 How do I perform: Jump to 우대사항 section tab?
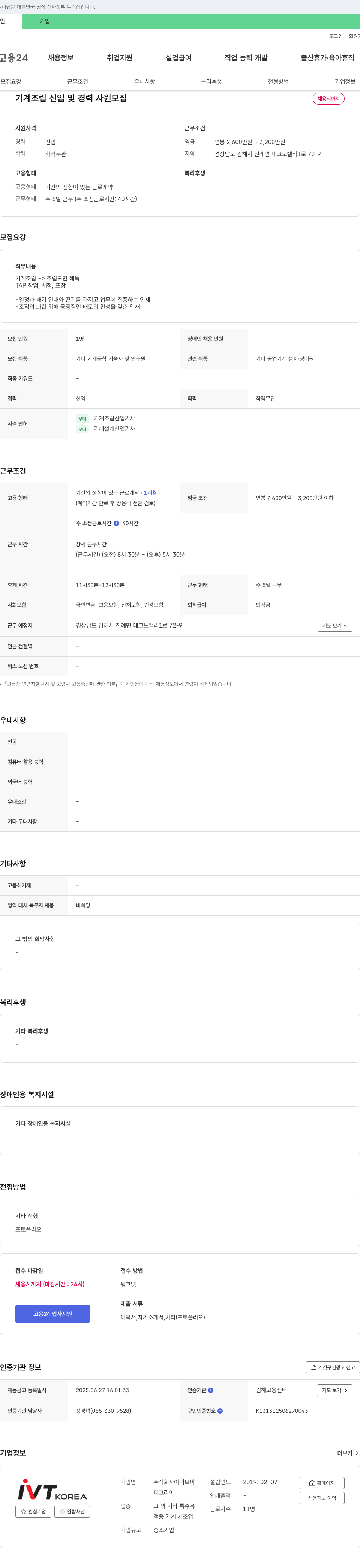pyautogui.click(x=145, y=82)
